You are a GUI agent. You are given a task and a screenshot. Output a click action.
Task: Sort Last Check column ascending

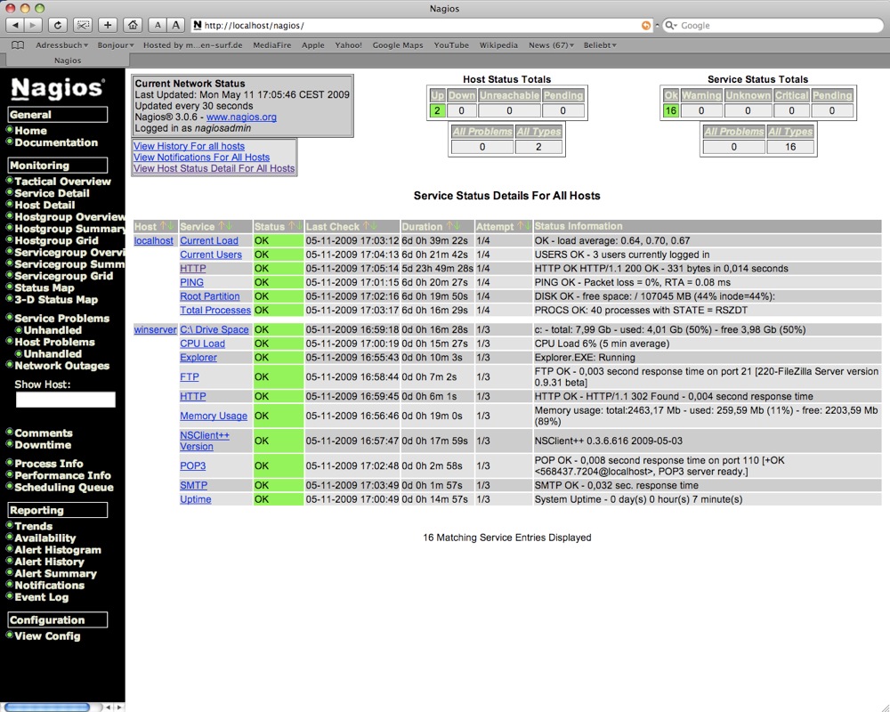click(x=366, y=226)
